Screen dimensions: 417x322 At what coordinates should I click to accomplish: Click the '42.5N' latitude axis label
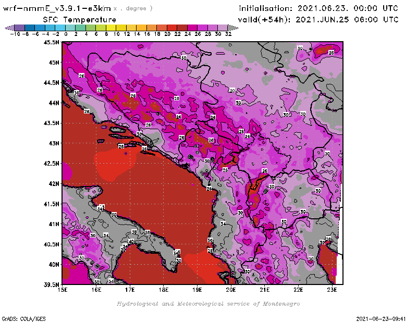point(51,164)
